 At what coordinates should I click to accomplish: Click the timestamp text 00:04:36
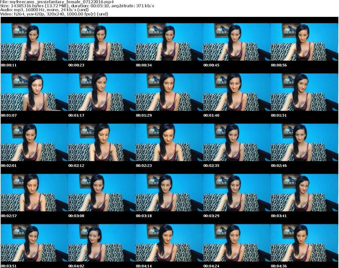tap(279, 266)
